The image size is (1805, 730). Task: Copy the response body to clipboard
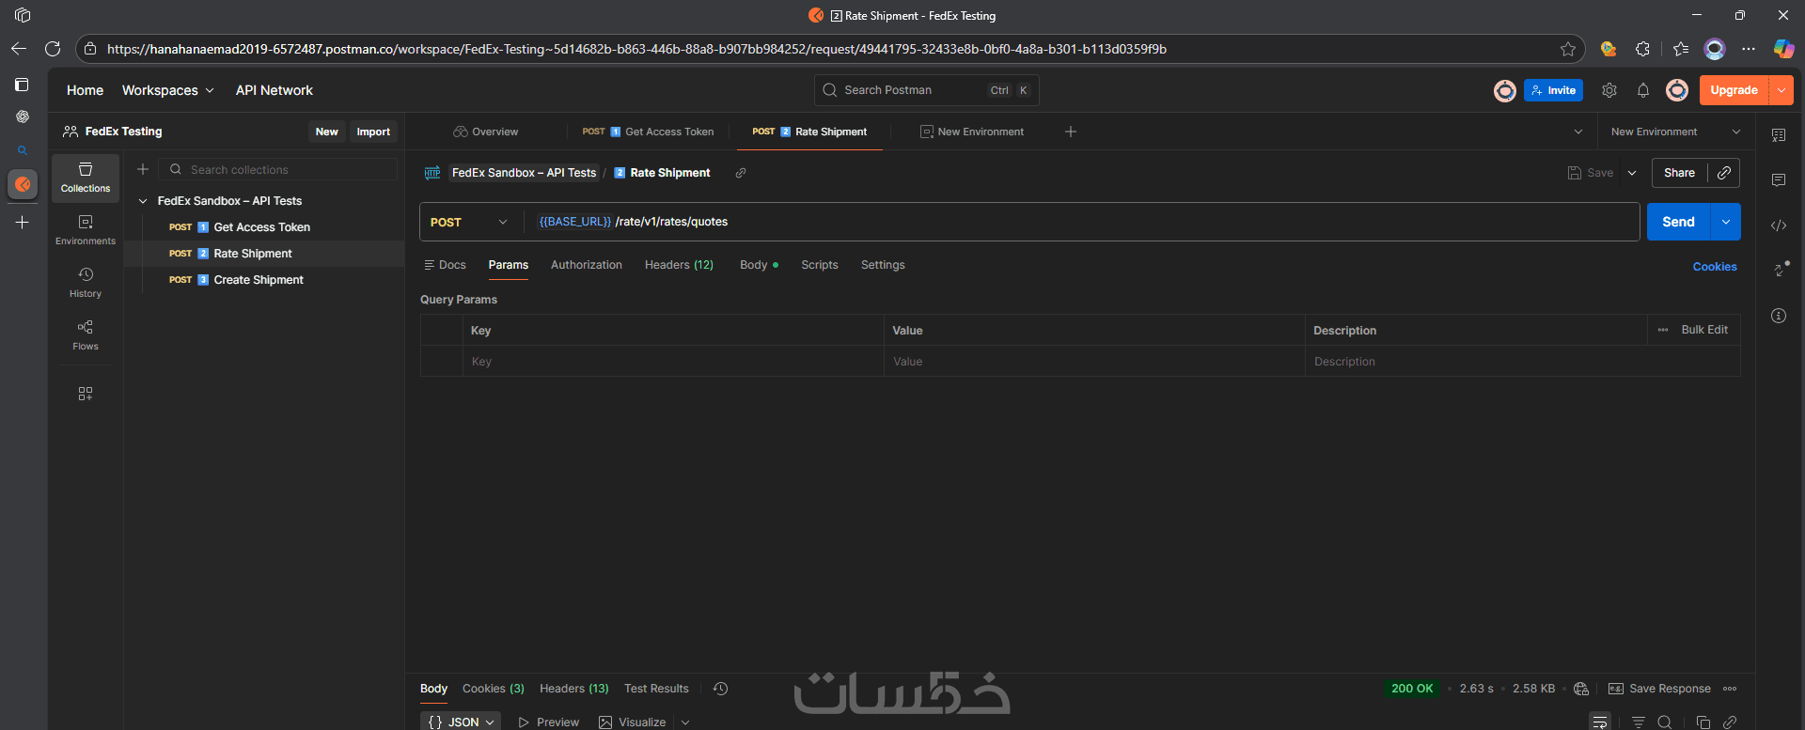(1703, 722)
